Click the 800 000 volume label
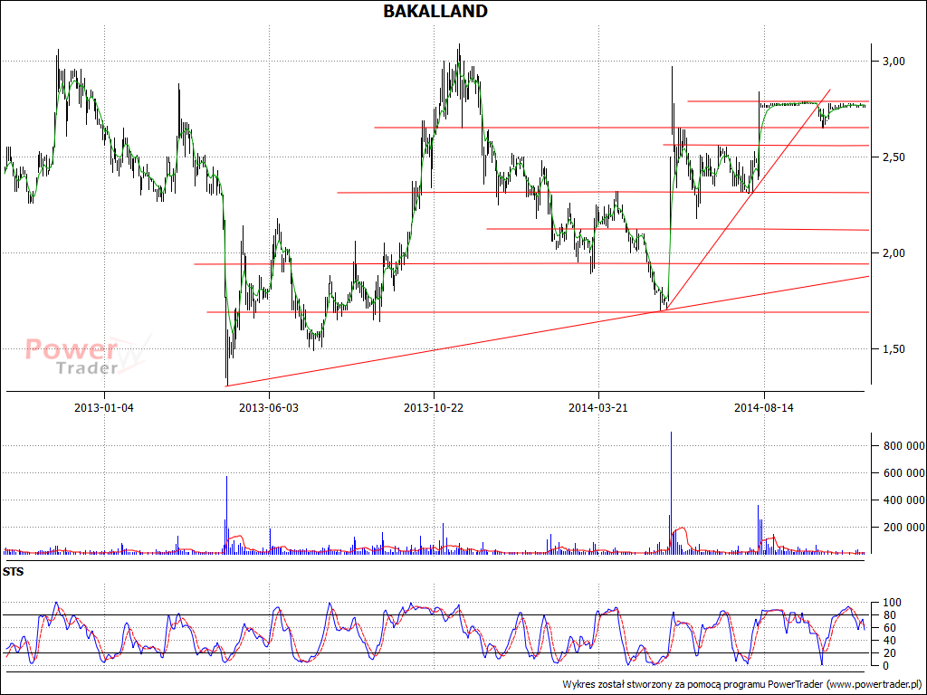The image size is (927, 695). (904, 446)
